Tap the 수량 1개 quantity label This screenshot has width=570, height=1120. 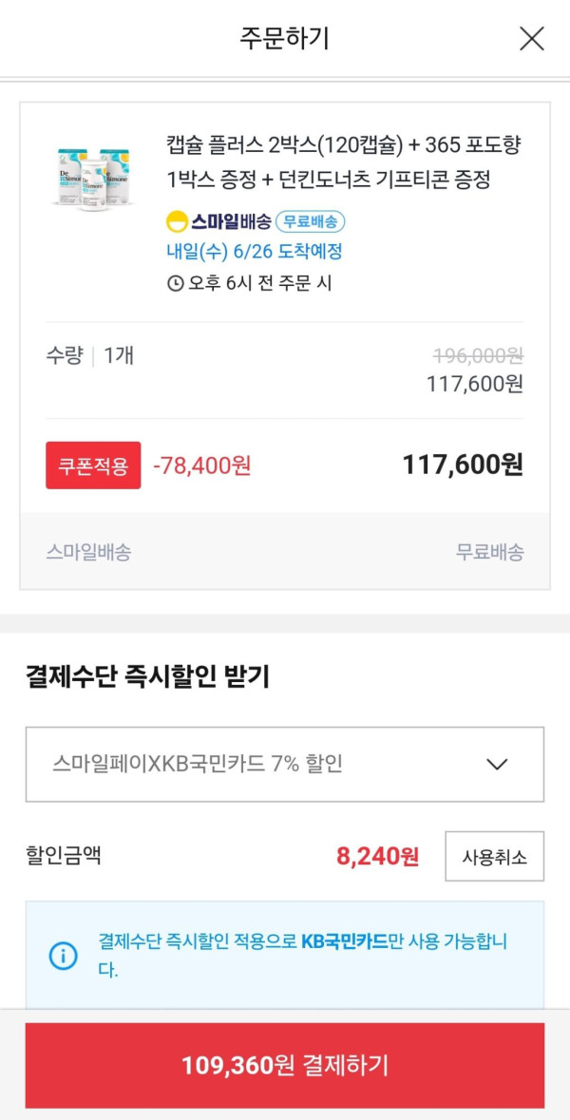pos(90,356)
